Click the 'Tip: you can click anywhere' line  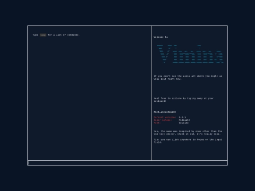click(x=188, y=141)
